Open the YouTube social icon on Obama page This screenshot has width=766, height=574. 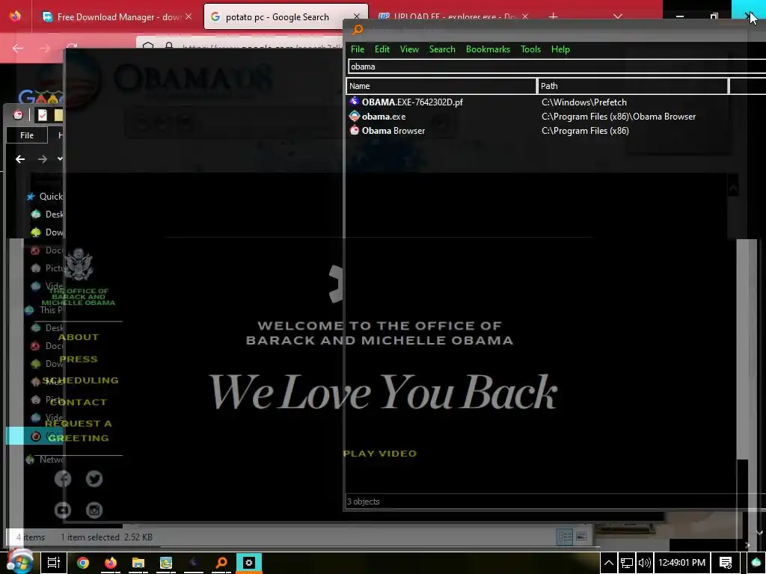coord(63,510)
